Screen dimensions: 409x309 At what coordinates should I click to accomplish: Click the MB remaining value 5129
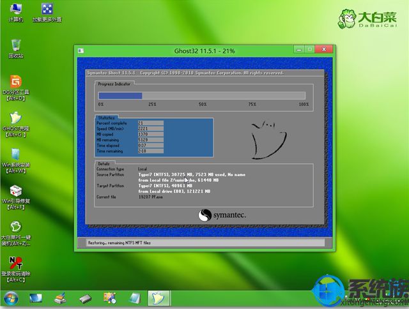(x=151, y=140)
